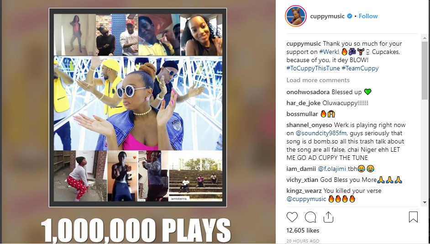
Task: Follow the cuppymusic account
Action: pos(368,16)
